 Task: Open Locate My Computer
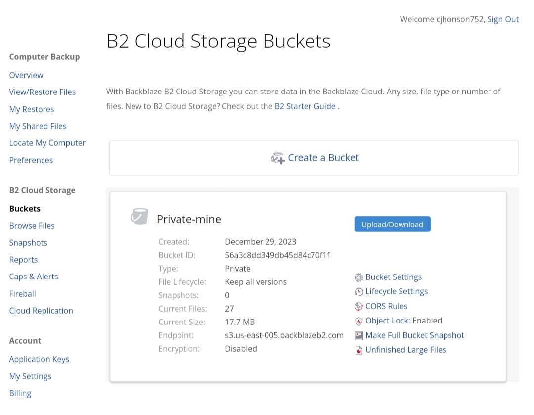tap(47, 143)
